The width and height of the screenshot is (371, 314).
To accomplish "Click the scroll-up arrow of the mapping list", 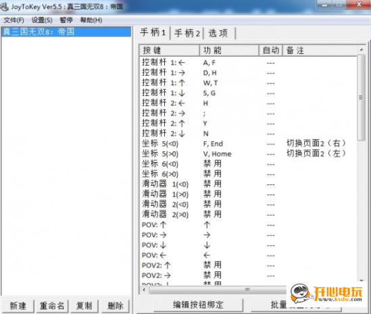I will (362, 50).
